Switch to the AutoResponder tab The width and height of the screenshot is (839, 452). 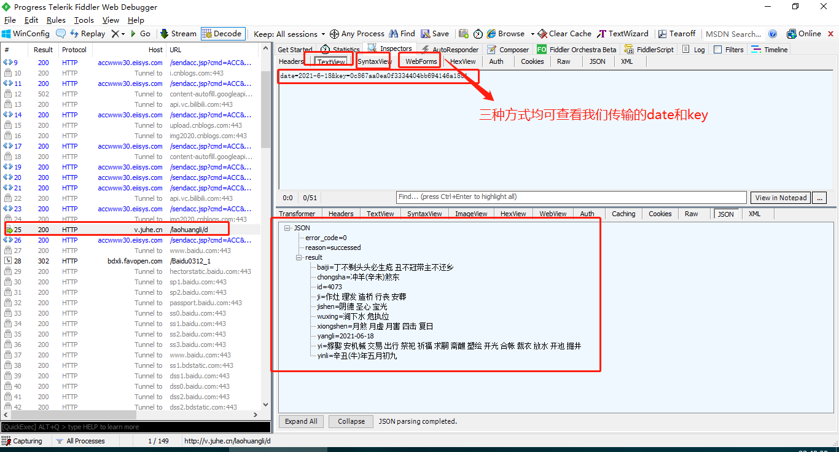(x=450, y=50)
